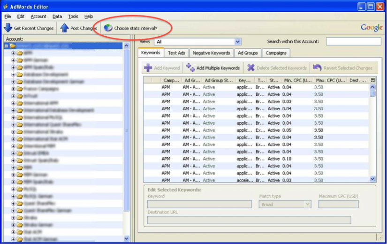387x244 pixels.
Task: Switch to the Ad Groups tab
Action: [248, 53]
